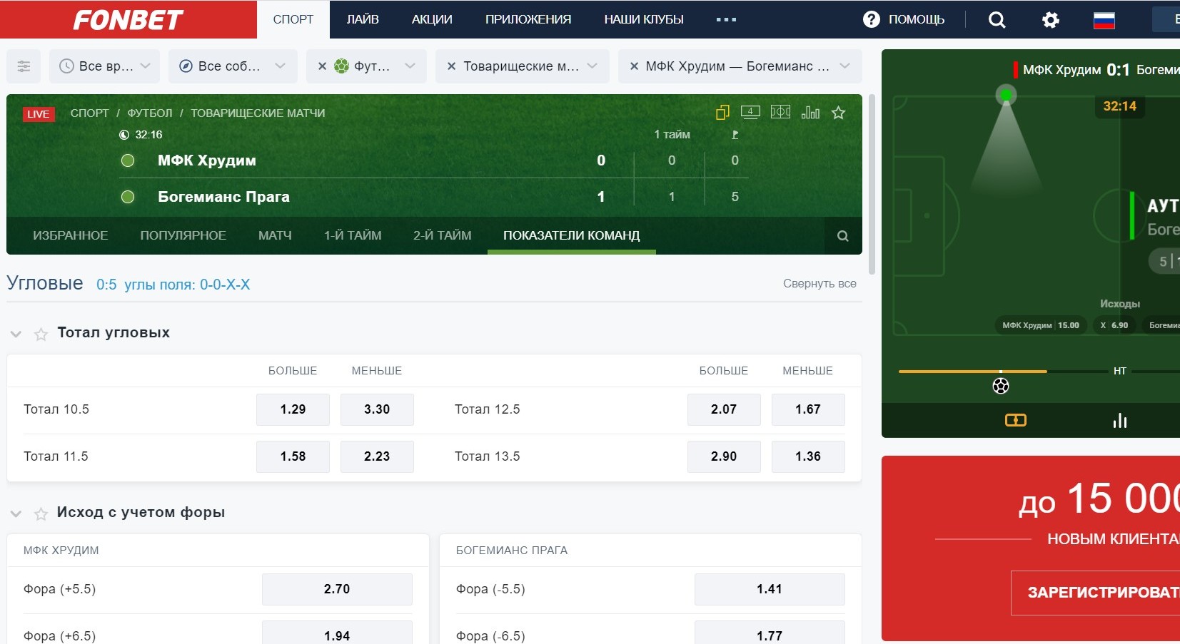Click Свернуть все to collapse markets
The image size is (1180, 644).
tap(820, 283)
